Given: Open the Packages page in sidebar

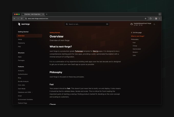Looking at the screenshot, I should click(21, 60).
